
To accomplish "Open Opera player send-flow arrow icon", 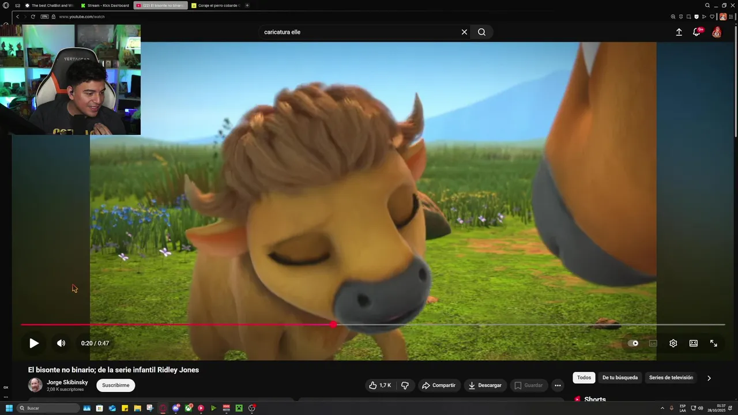I will [704, 17].
